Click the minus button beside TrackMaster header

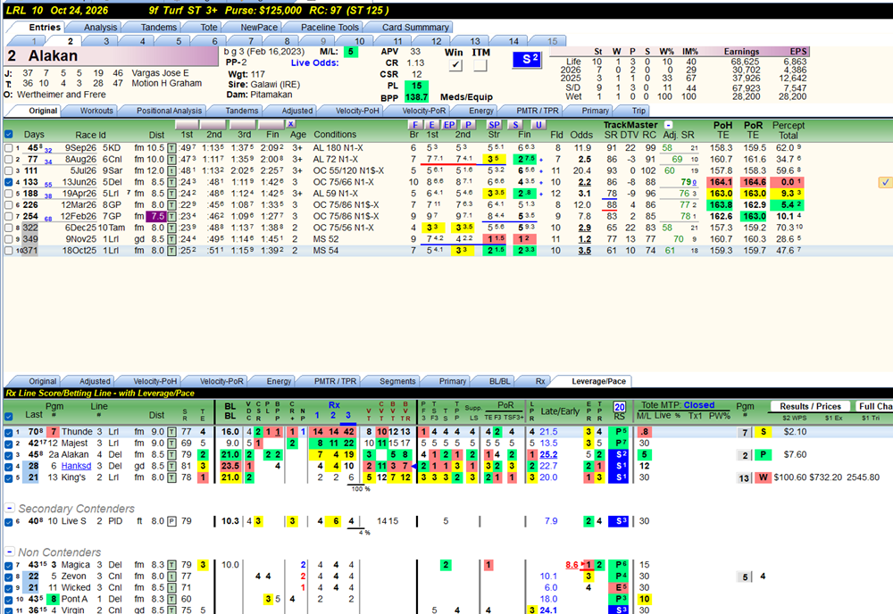point(669,125)
